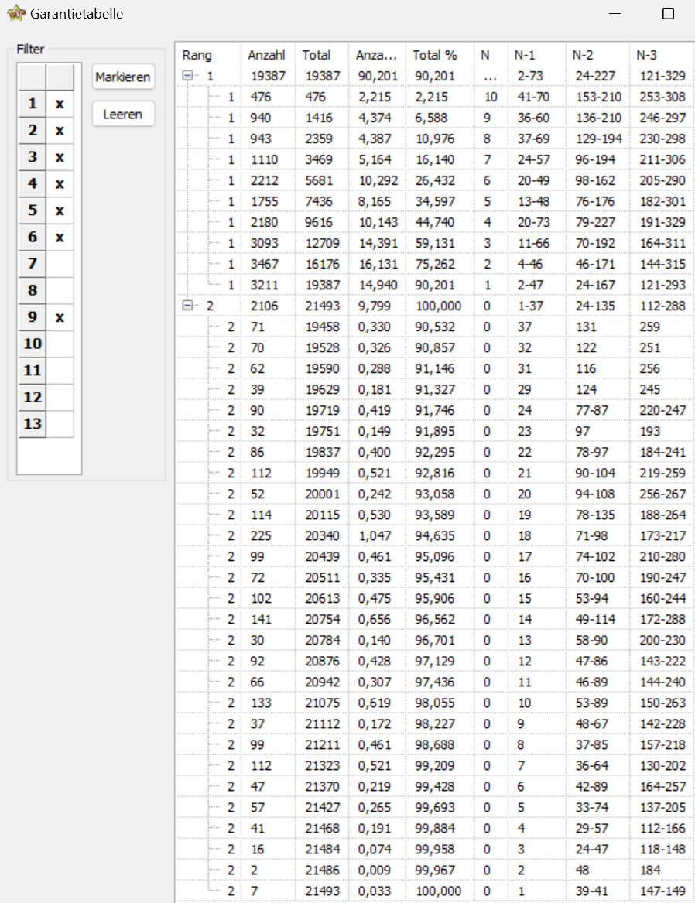The height and width of the screenshot is (903, 695).
Task: Click N-3 value 184-241
Action: [x=662, y=452]
